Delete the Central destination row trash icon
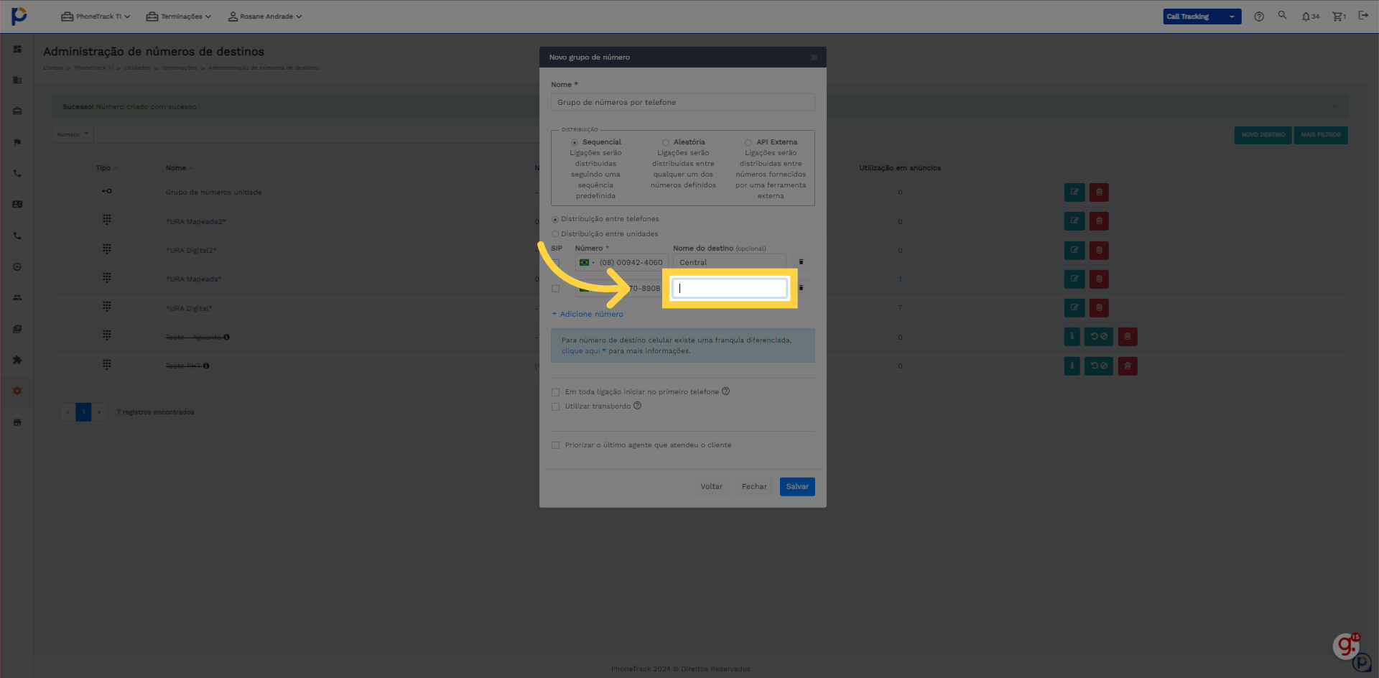This screenshot has width=1379, height=678. click(x=801, y=262)
